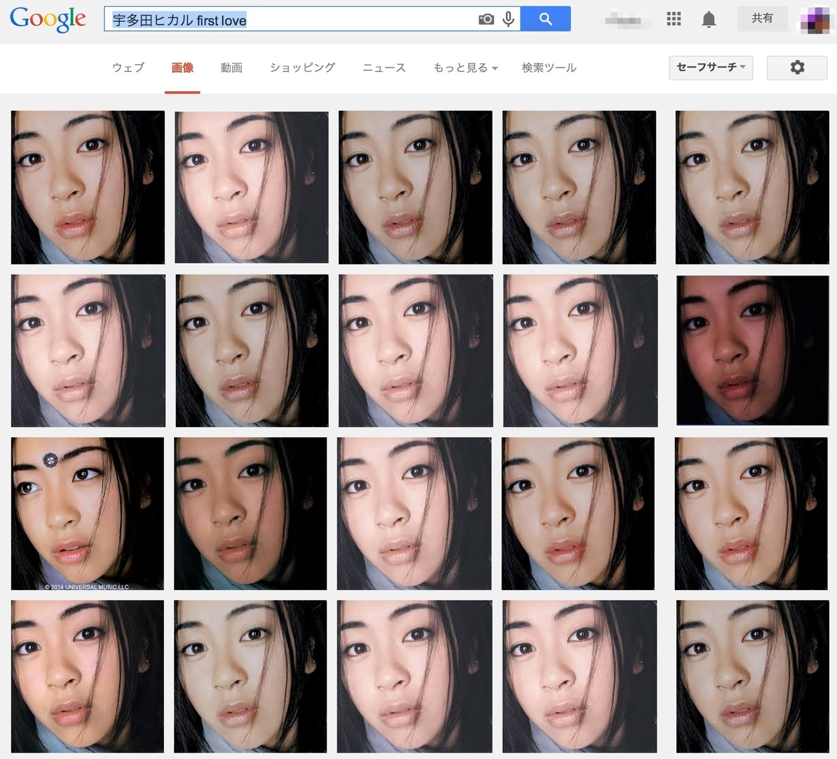
Task: Open the settings gear icon
Action: 797,68
